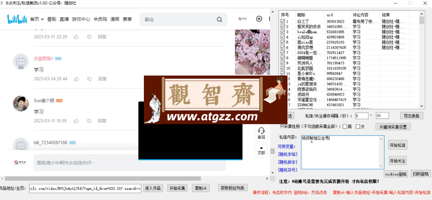Viewport: 432px width, 200px height.
Task: Like the comment dated 2023-03-11 15:05
Action: (77, 121)
